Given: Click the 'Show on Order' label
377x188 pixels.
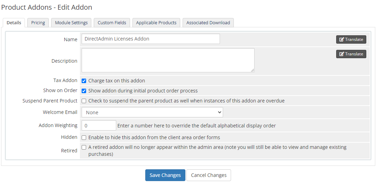Looking at the screenshot, I should click(x=60, y=90).
